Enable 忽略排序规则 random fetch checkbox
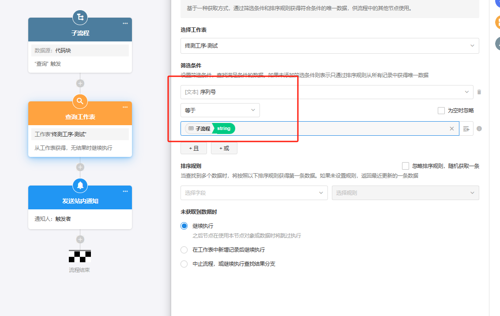 coord(406,166)
